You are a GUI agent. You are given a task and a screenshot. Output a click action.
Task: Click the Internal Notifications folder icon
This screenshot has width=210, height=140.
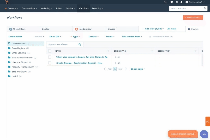coord(9,57)
